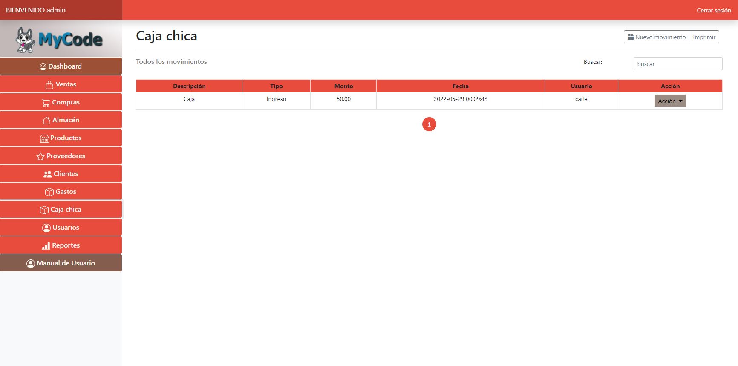Click the Almacén house icon
The image size is (738, 366).
point(46,121)
